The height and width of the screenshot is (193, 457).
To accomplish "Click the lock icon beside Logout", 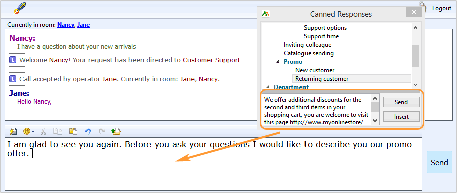I will tap(422, 6).
